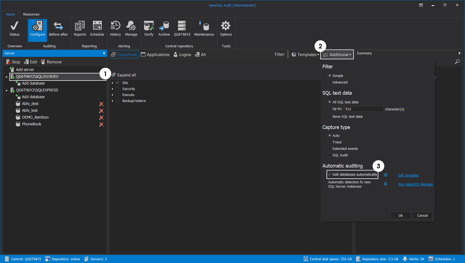Viewport: 465px width, 263px height.
Task: Click the Cancel button in filter popup
Action: click(x=422, y=215)
